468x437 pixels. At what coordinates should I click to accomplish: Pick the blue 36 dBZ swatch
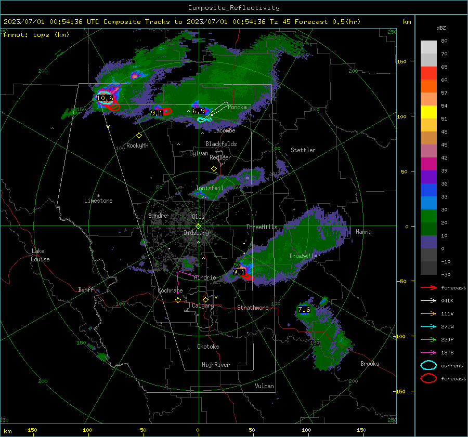tap(428, 190)
